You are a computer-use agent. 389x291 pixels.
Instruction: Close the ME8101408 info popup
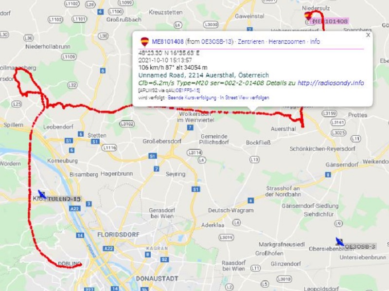[368, 35]
